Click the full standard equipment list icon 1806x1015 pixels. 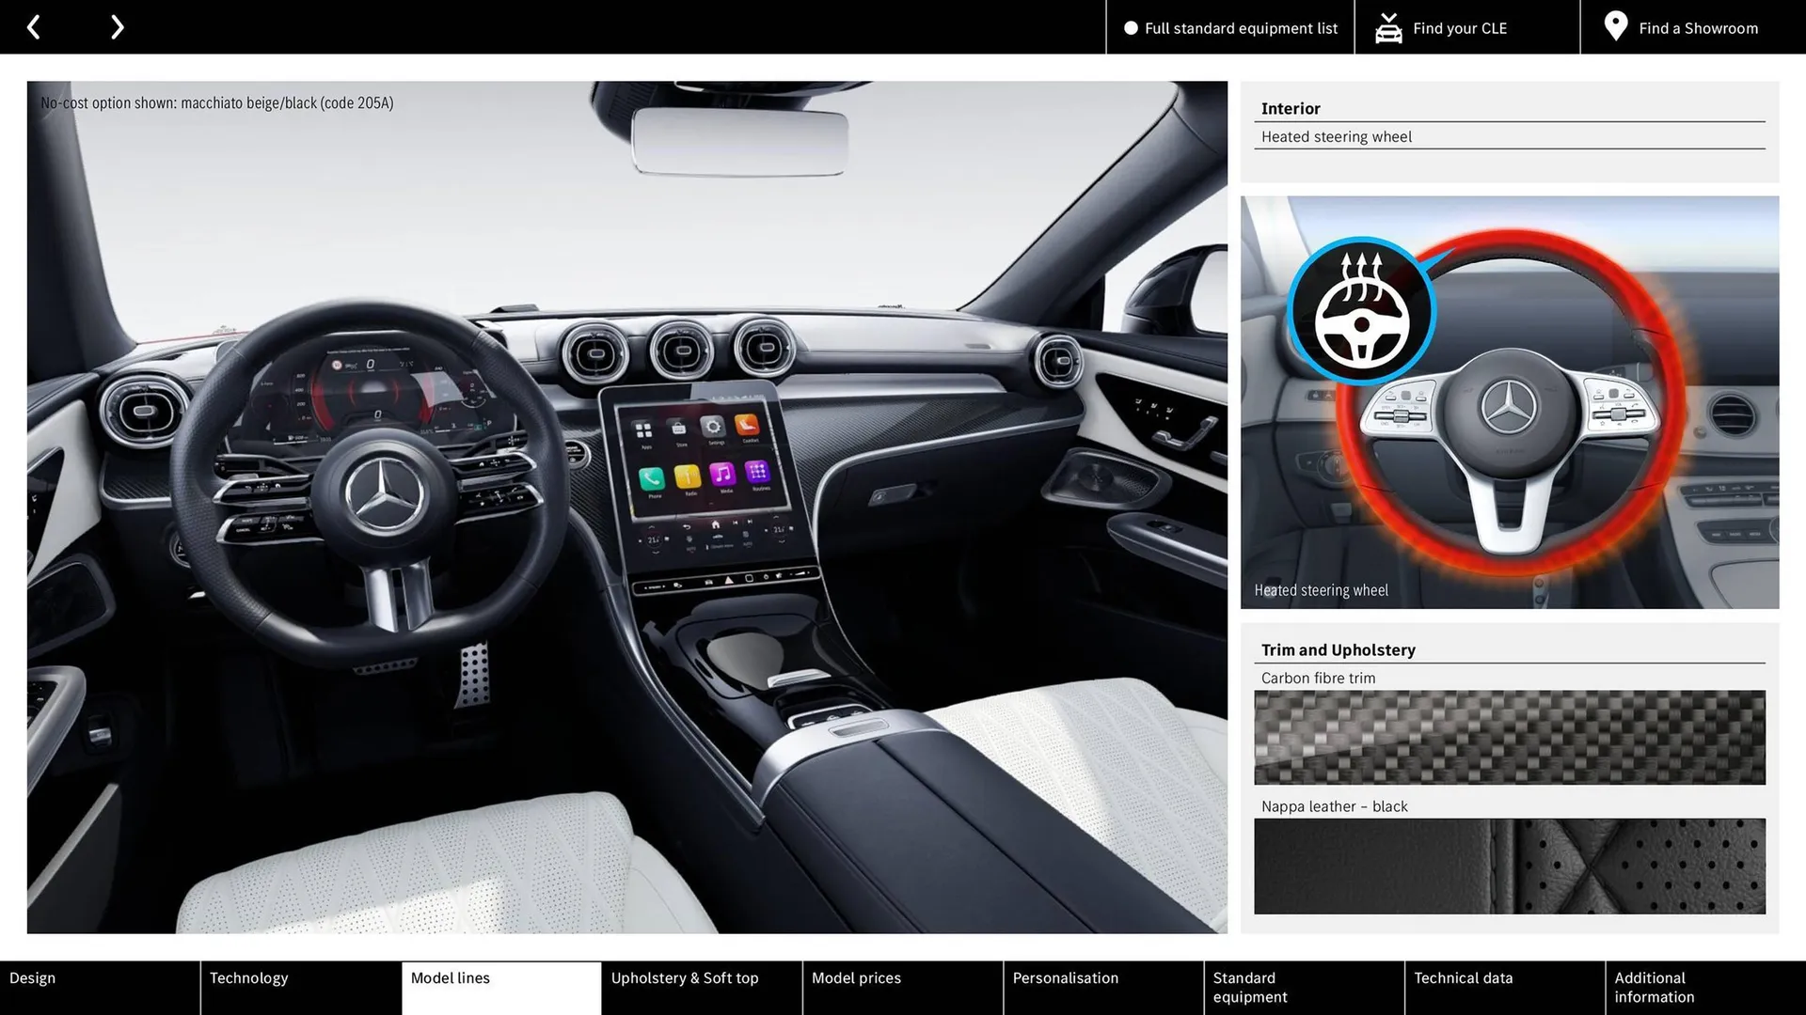tap(1129, 27)
